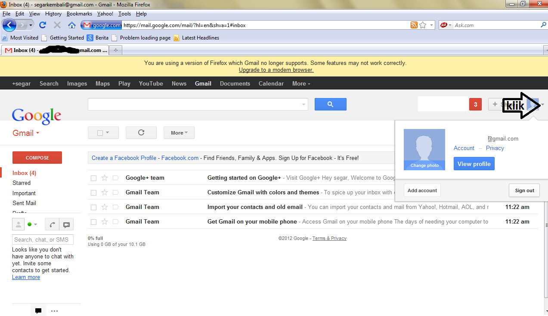
Task: Select the Google+ team message checkbox
Action: (x=93, y=178)
